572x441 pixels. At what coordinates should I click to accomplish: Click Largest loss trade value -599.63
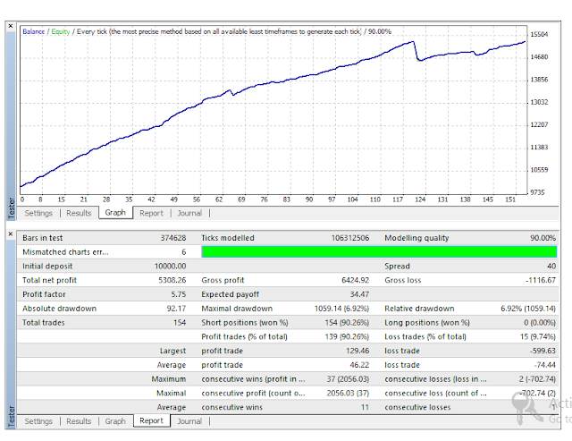point(543,351)
